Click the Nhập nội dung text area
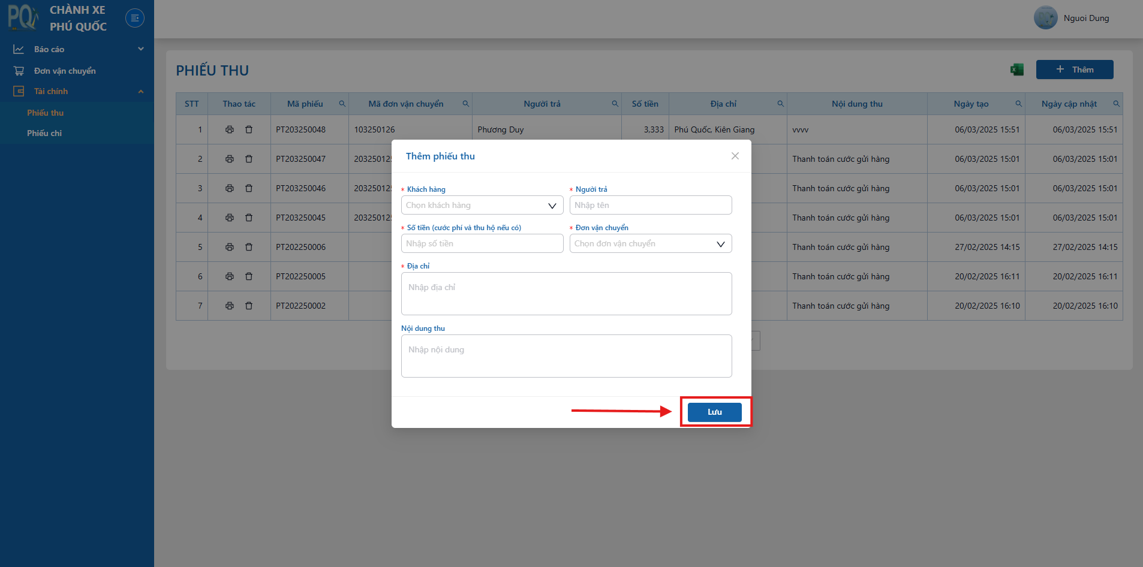This screenshot has height=567, width=1143. 567,356
